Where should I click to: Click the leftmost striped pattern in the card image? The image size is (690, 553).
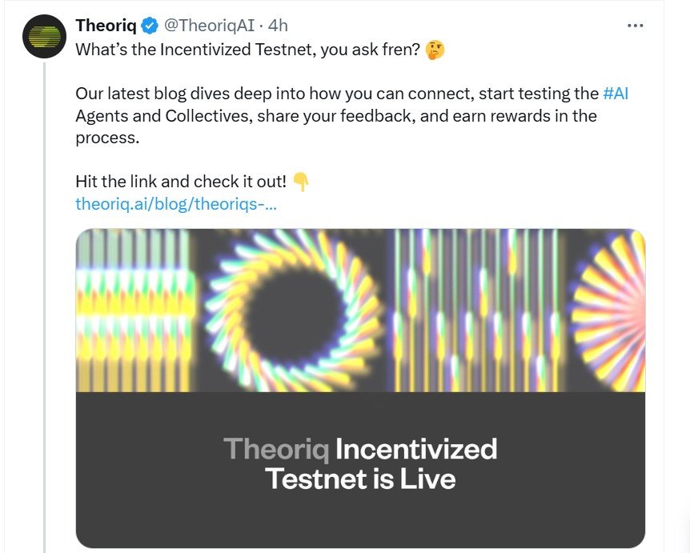pos(135,311)
